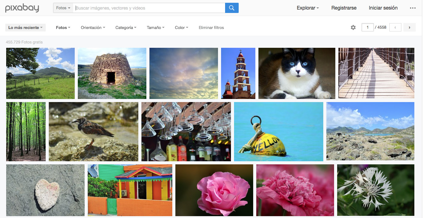The image size is (423, 218).
Task: Expand the Lo más reciente sort dropdown
Action: [x=25, y=27]
